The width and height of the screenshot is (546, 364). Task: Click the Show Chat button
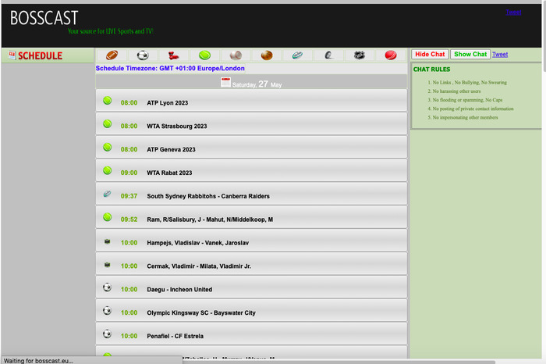(470, 55)
